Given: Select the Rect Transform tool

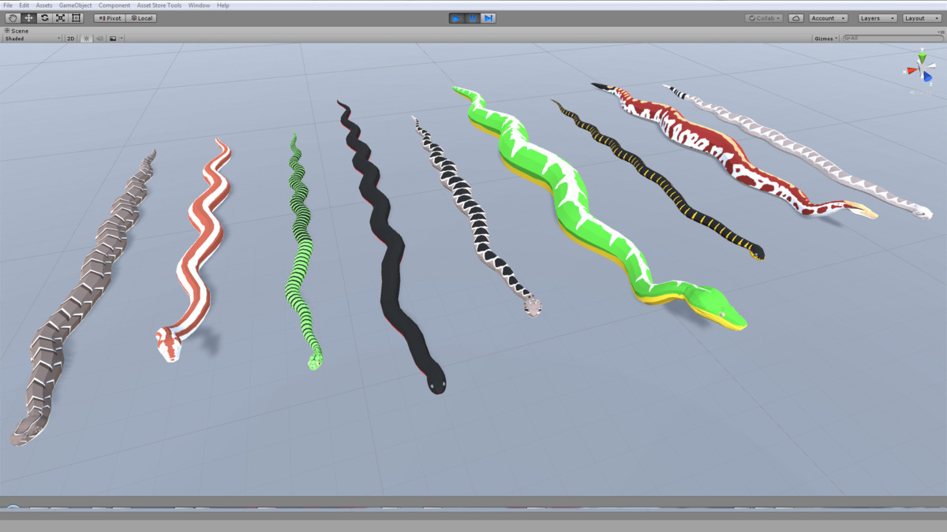Looking at the screenshot, I should (77, 17).
